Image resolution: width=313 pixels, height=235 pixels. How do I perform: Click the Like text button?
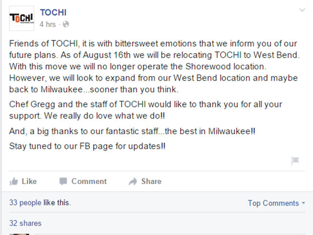coord(29,182)
